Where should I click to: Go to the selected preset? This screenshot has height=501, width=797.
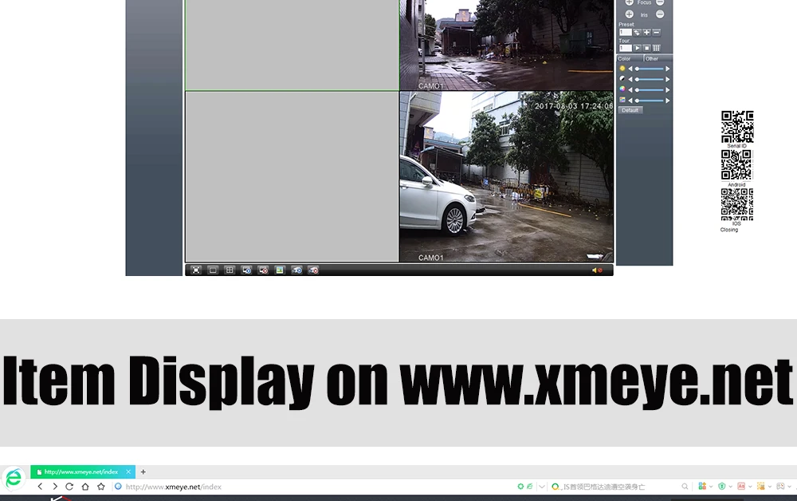coord(637,32)
